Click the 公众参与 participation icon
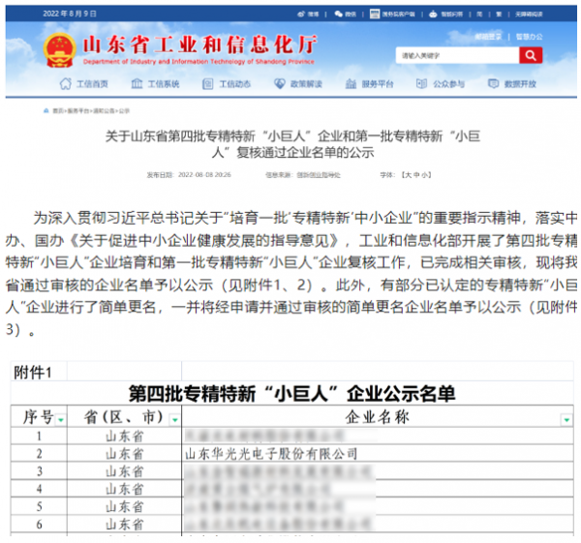 [x=421, y=84]
